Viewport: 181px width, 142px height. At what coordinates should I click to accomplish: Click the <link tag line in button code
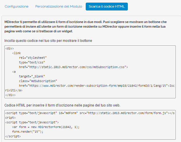point(17,53)
